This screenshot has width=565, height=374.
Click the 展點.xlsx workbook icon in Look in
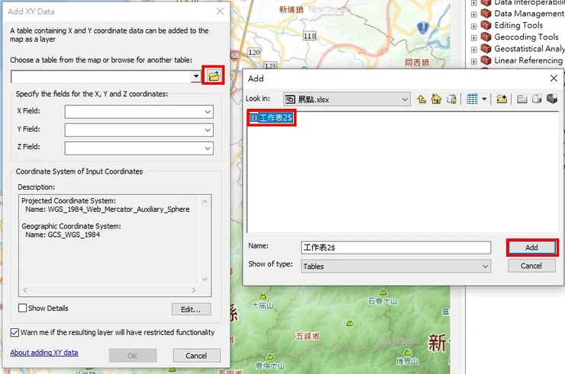(x=290, y=99)
